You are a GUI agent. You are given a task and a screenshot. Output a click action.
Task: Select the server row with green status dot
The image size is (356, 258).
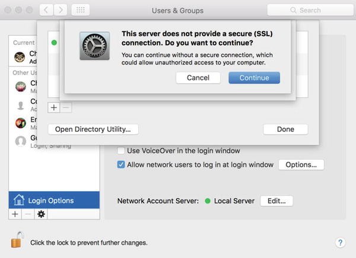[54, 43]
